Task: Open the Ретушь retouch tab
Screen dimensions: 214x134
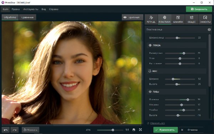Action: click(x=151, y=19)
